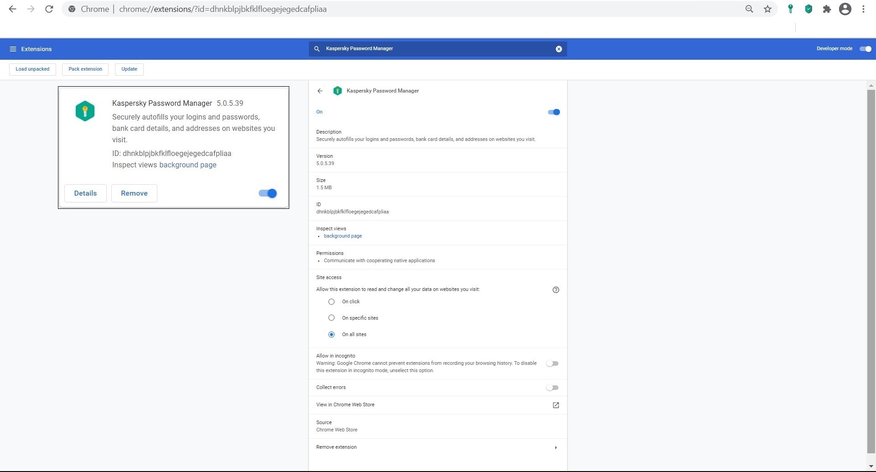Open background page link on card
Image resolution: width=876 pixels, height=472 pixels.
coord(188,165)
